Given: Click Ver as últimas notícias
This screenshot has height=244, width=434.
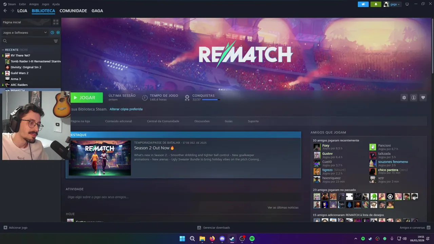Looking at the screenshot, I should click(283, 207).
